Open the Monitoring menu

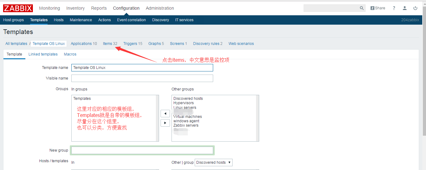click(x=49, y=8)
